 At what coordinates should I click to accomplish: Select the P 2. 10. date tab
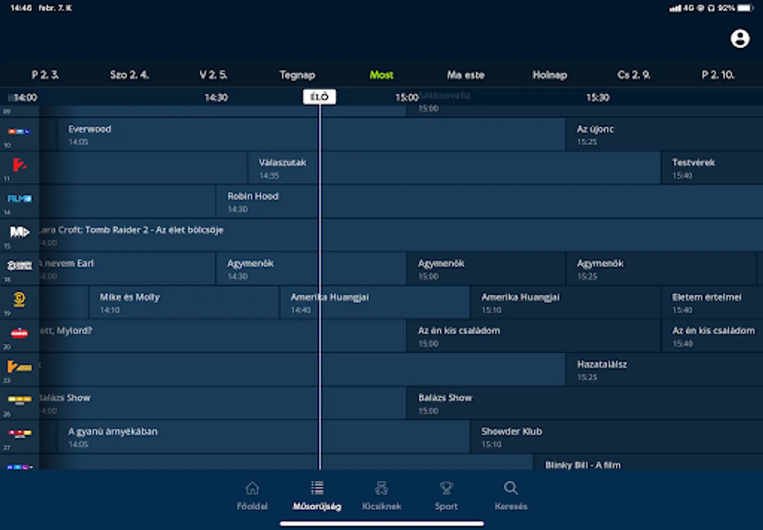718,75
